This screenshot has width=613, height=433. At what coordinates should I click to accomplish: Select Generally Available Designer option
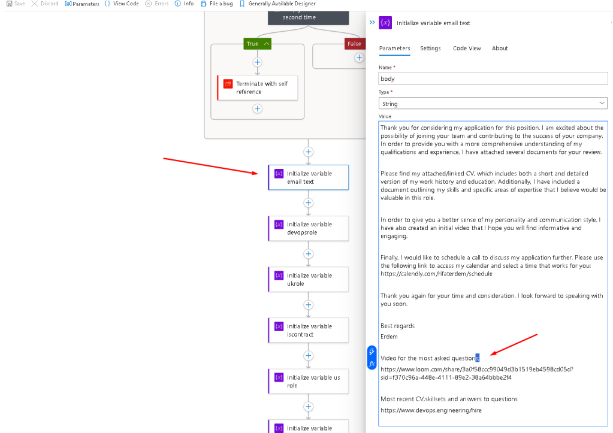(x=277, y=4)
